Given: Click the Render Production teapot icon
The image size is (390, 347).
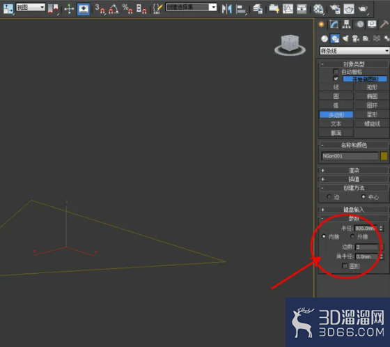Looking at the screenshot, I should coord(363,10).
